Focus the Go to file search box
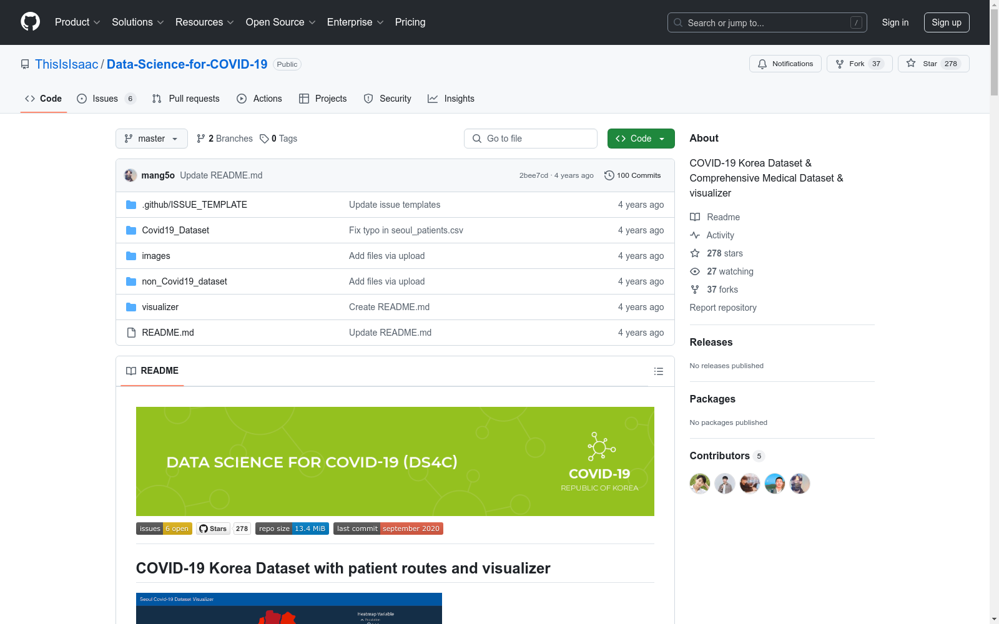 coord(531,139)
